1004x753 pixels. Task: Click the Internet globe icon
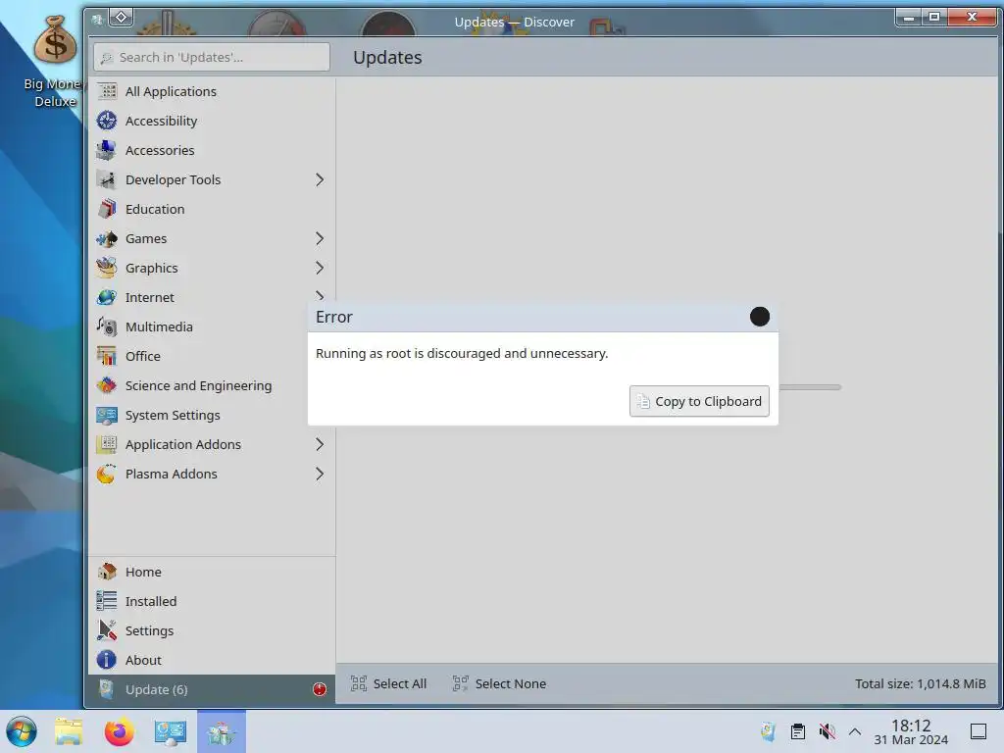107,298
